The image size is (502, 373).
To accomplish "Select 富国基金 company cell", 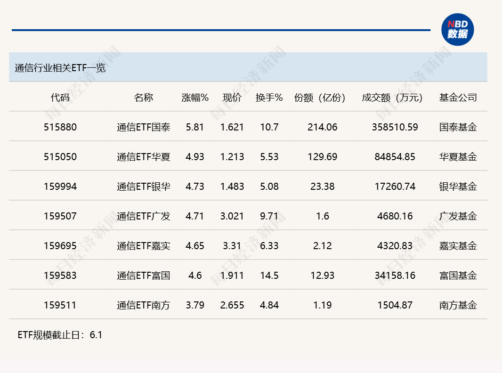I will (458, 276).
